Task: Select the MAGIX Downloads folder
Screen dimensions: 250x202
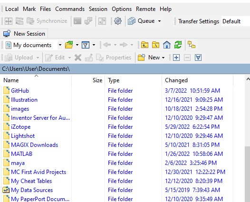Action: [x=30, y=145]
